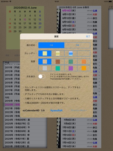Select year 2025年 (令和07年) 巳
113x151 pixels.
coord(25,124)
